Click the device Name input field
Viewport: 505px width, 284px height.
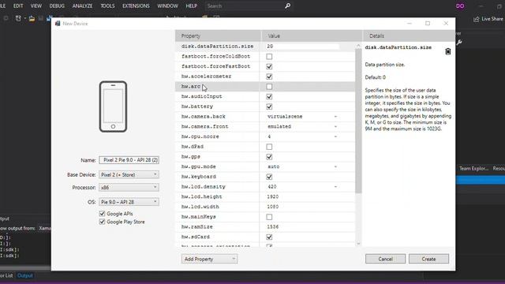tap(129, 160)
